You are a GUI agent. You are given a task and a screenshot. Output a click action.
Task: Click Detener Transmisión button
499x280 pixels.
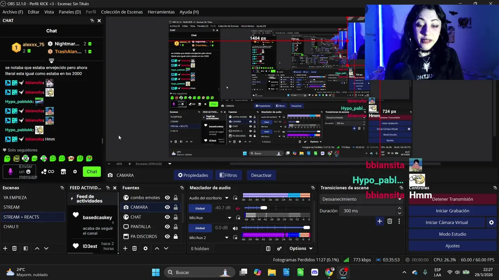pos(453,199)
